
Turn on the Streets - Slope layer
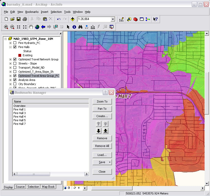15,63
